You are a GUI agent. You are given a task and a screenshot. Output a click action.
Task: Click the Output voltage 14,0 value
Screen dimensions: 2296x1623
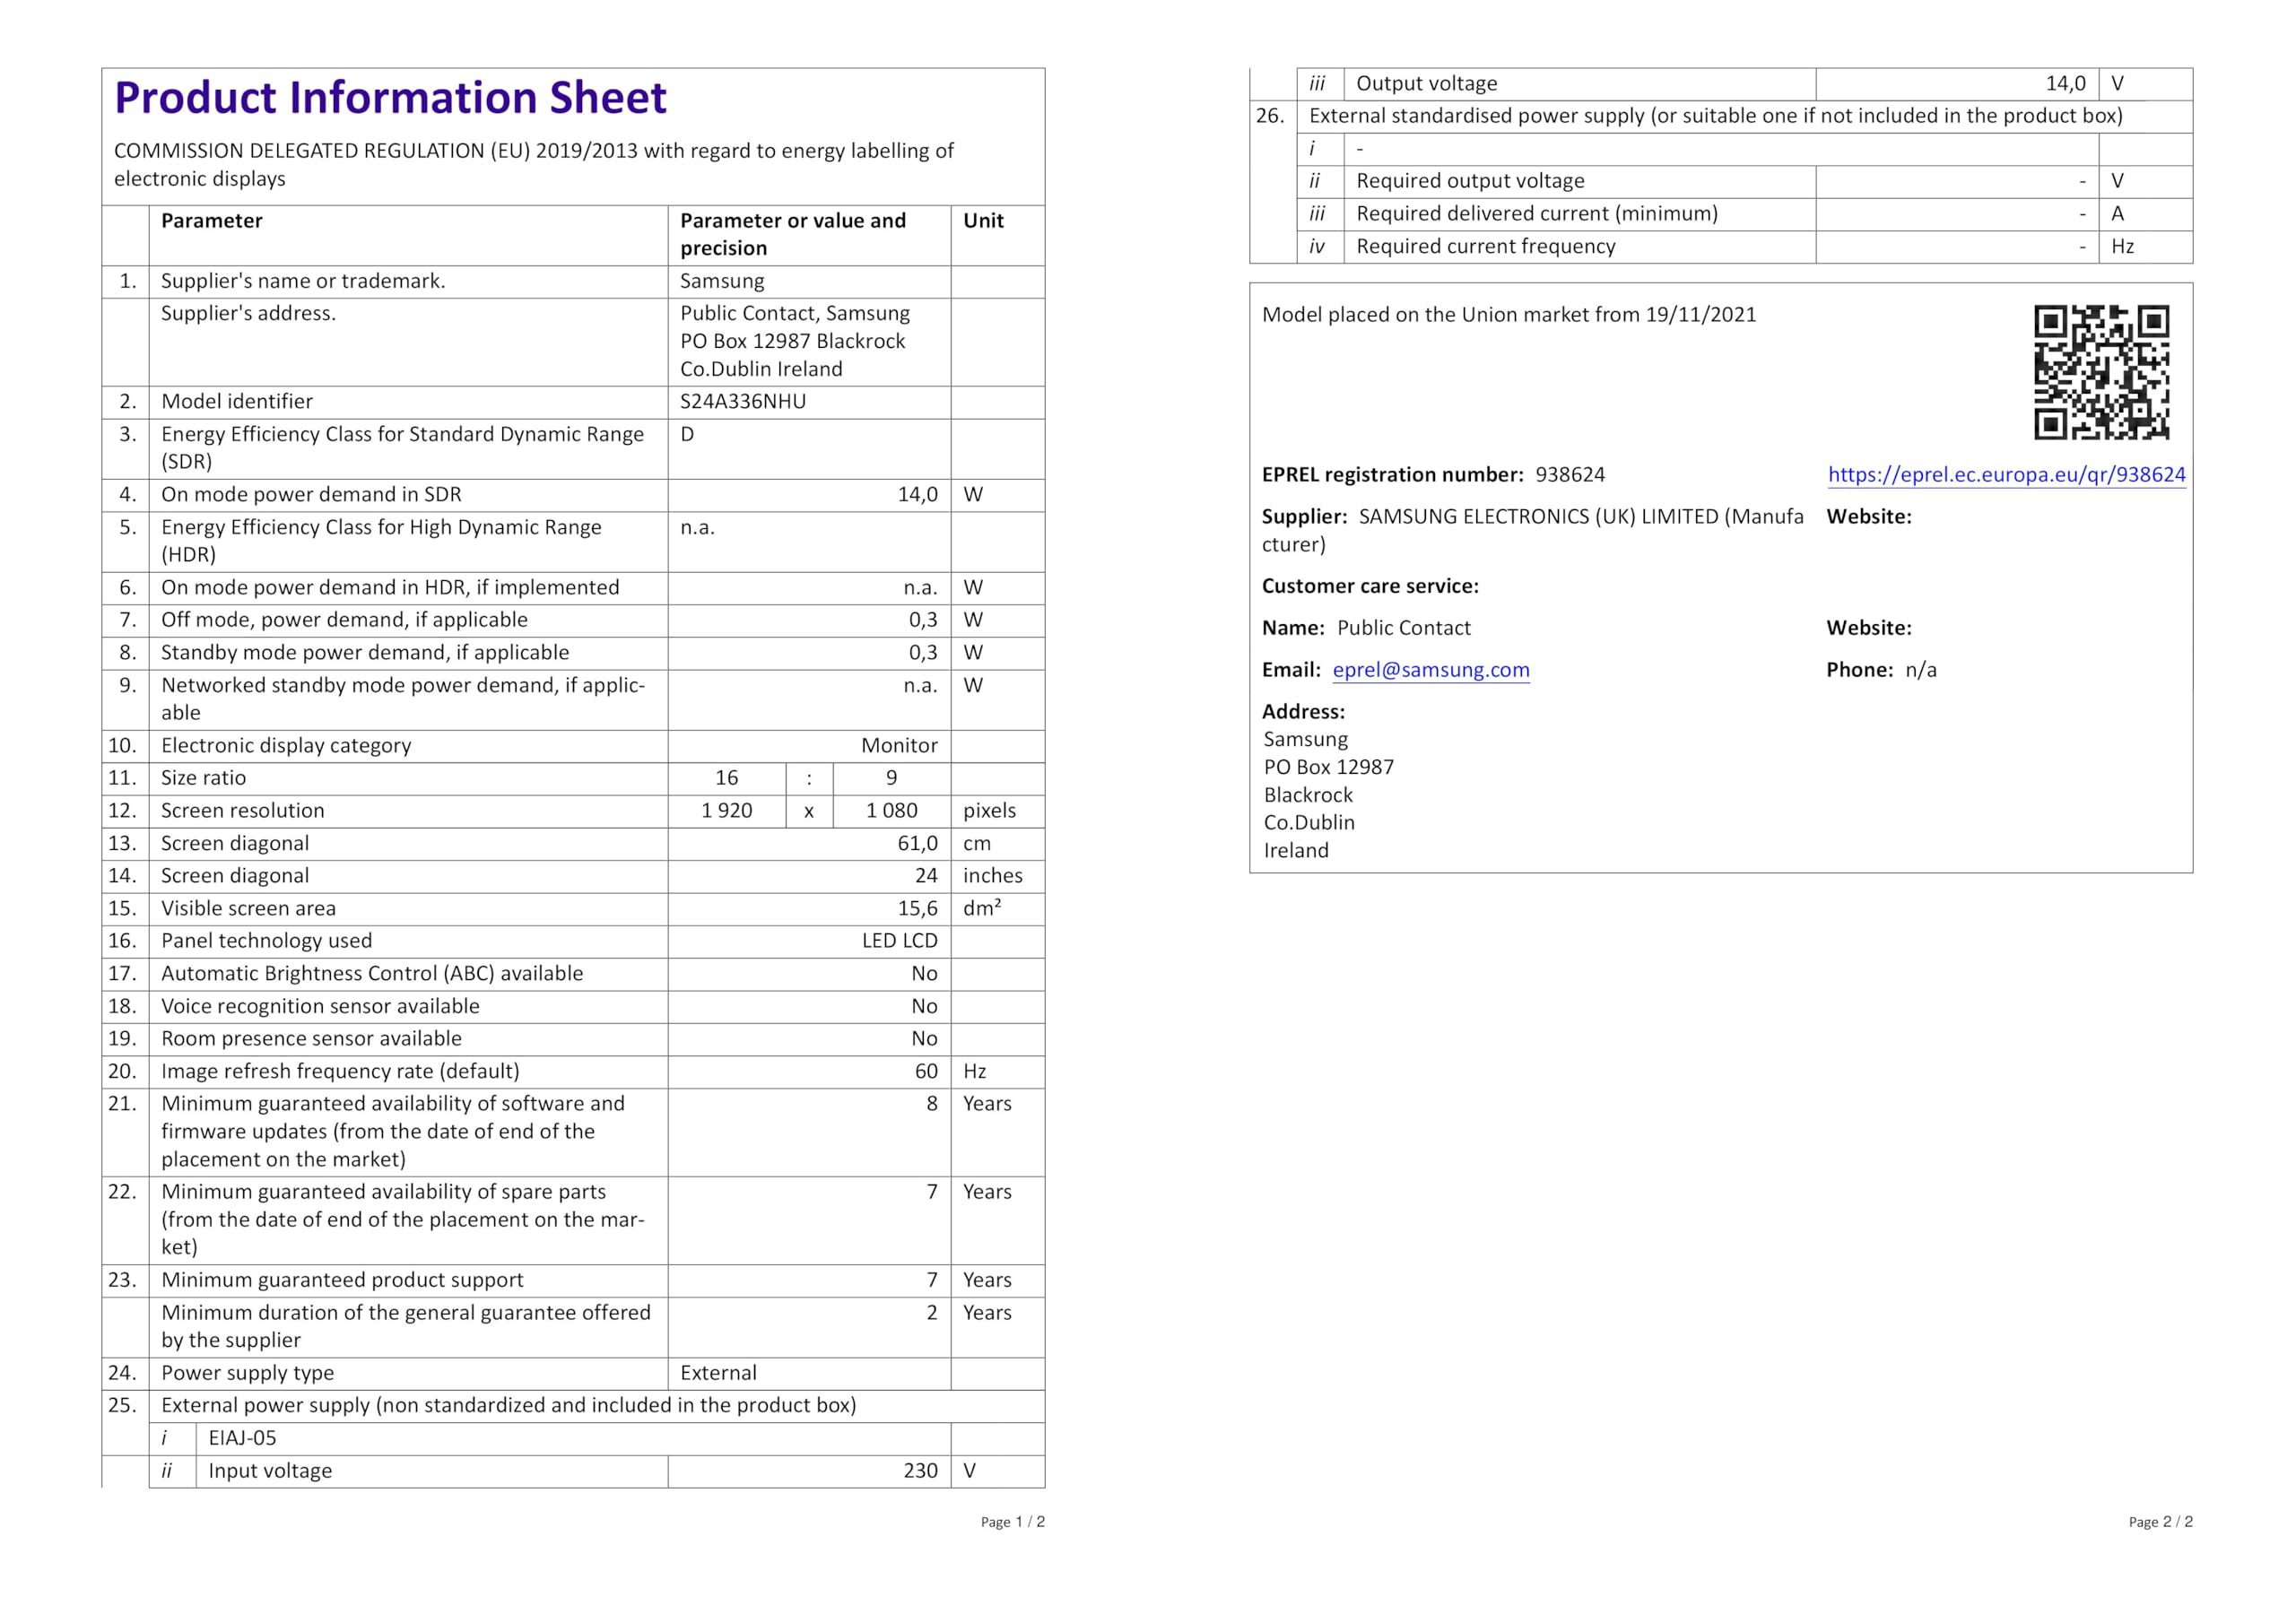(x=2065, y=84)
